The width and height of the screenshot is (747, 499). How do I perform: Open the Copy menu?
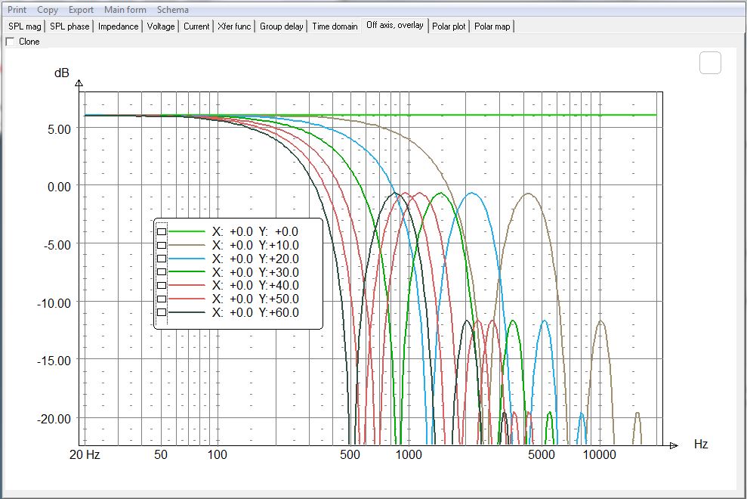[48, 10]
